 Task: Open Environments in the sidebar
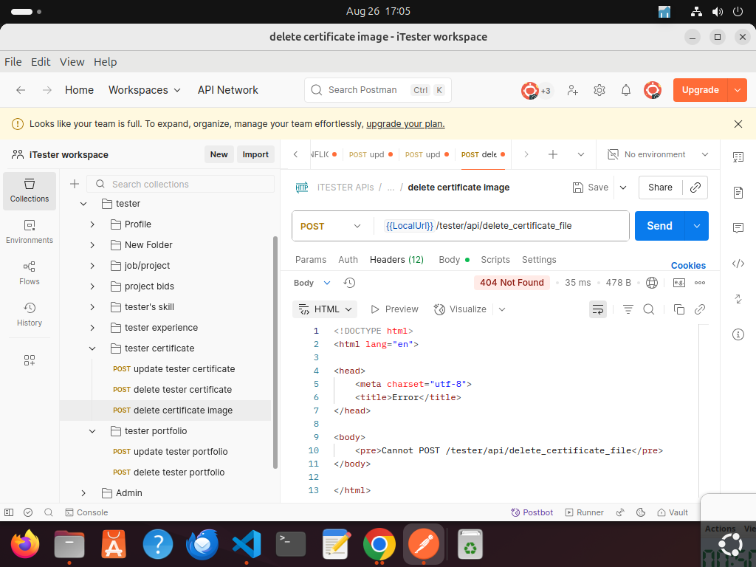30,231
